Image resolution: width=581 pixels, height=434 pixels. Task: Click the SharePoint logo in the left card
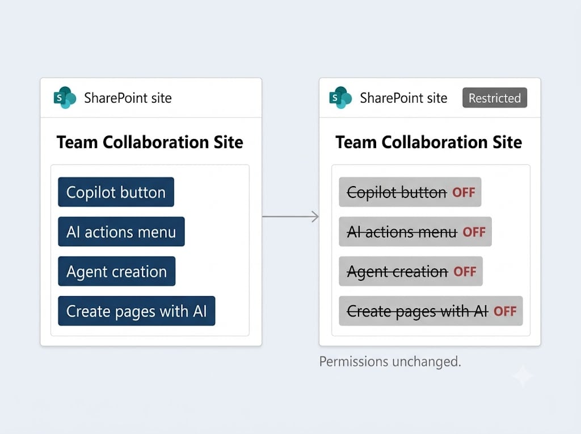click(x=65, y=98)
